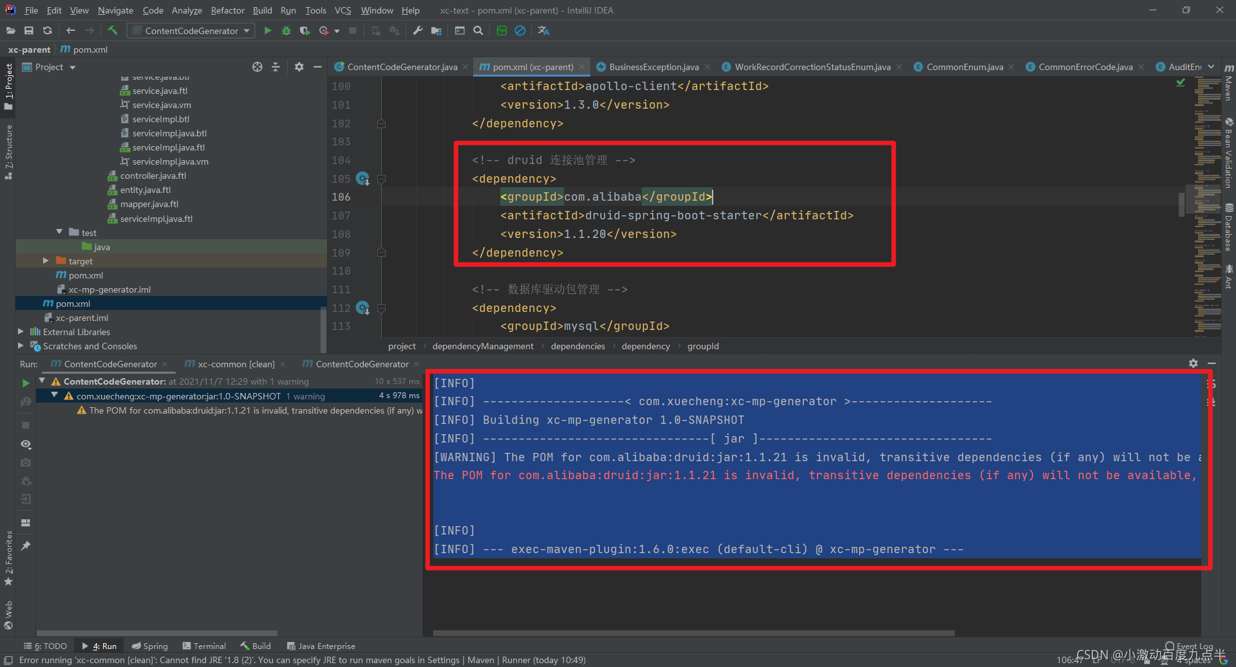Collapse the ContentCodeGenerator run result node
This screenshot has width=1236, height=667.
(x=42, y=381)
